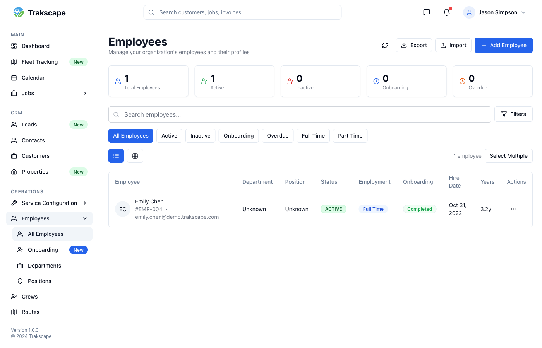Toggle the Active employees filter
Image resolution: width=542 pixels, height=348 pixels.
click(x=169, y=136)
